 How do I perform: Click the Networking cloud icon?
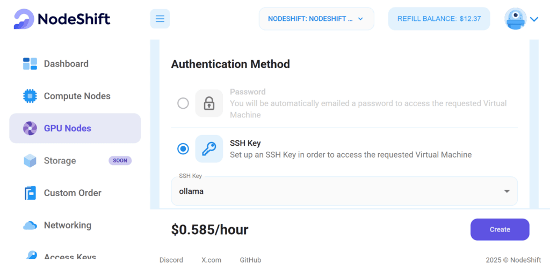tap(30, 226)
